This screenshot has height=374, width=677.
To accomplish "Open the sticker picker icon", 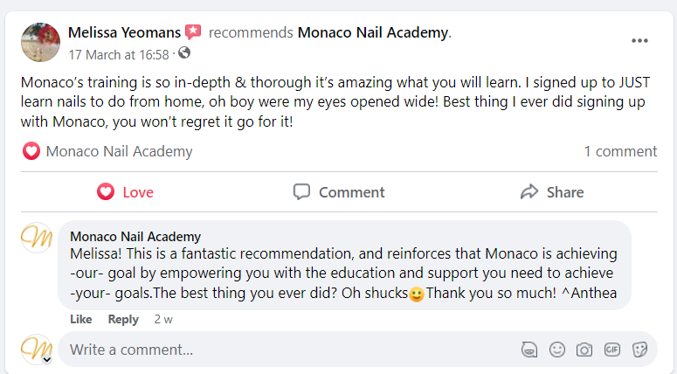I will tap(640, 350).
